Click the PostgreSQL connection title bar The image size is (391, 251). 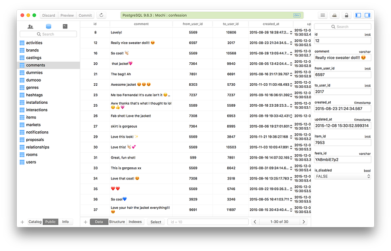tap(212, 15)
